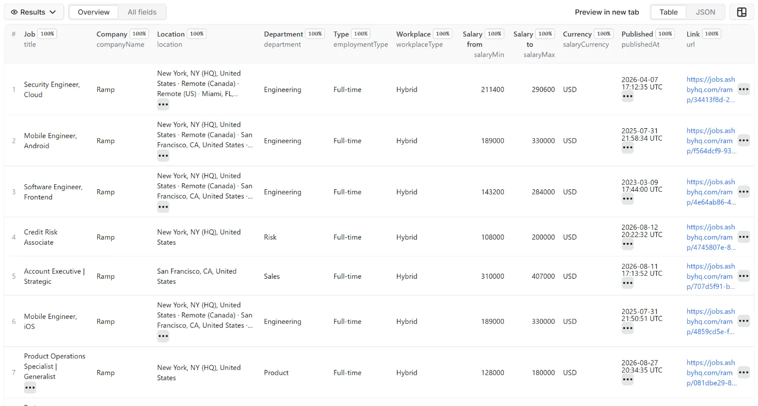Open Software Engineer, Frontend job link
Screen dimensions: 758x406
tap(711, 192)
